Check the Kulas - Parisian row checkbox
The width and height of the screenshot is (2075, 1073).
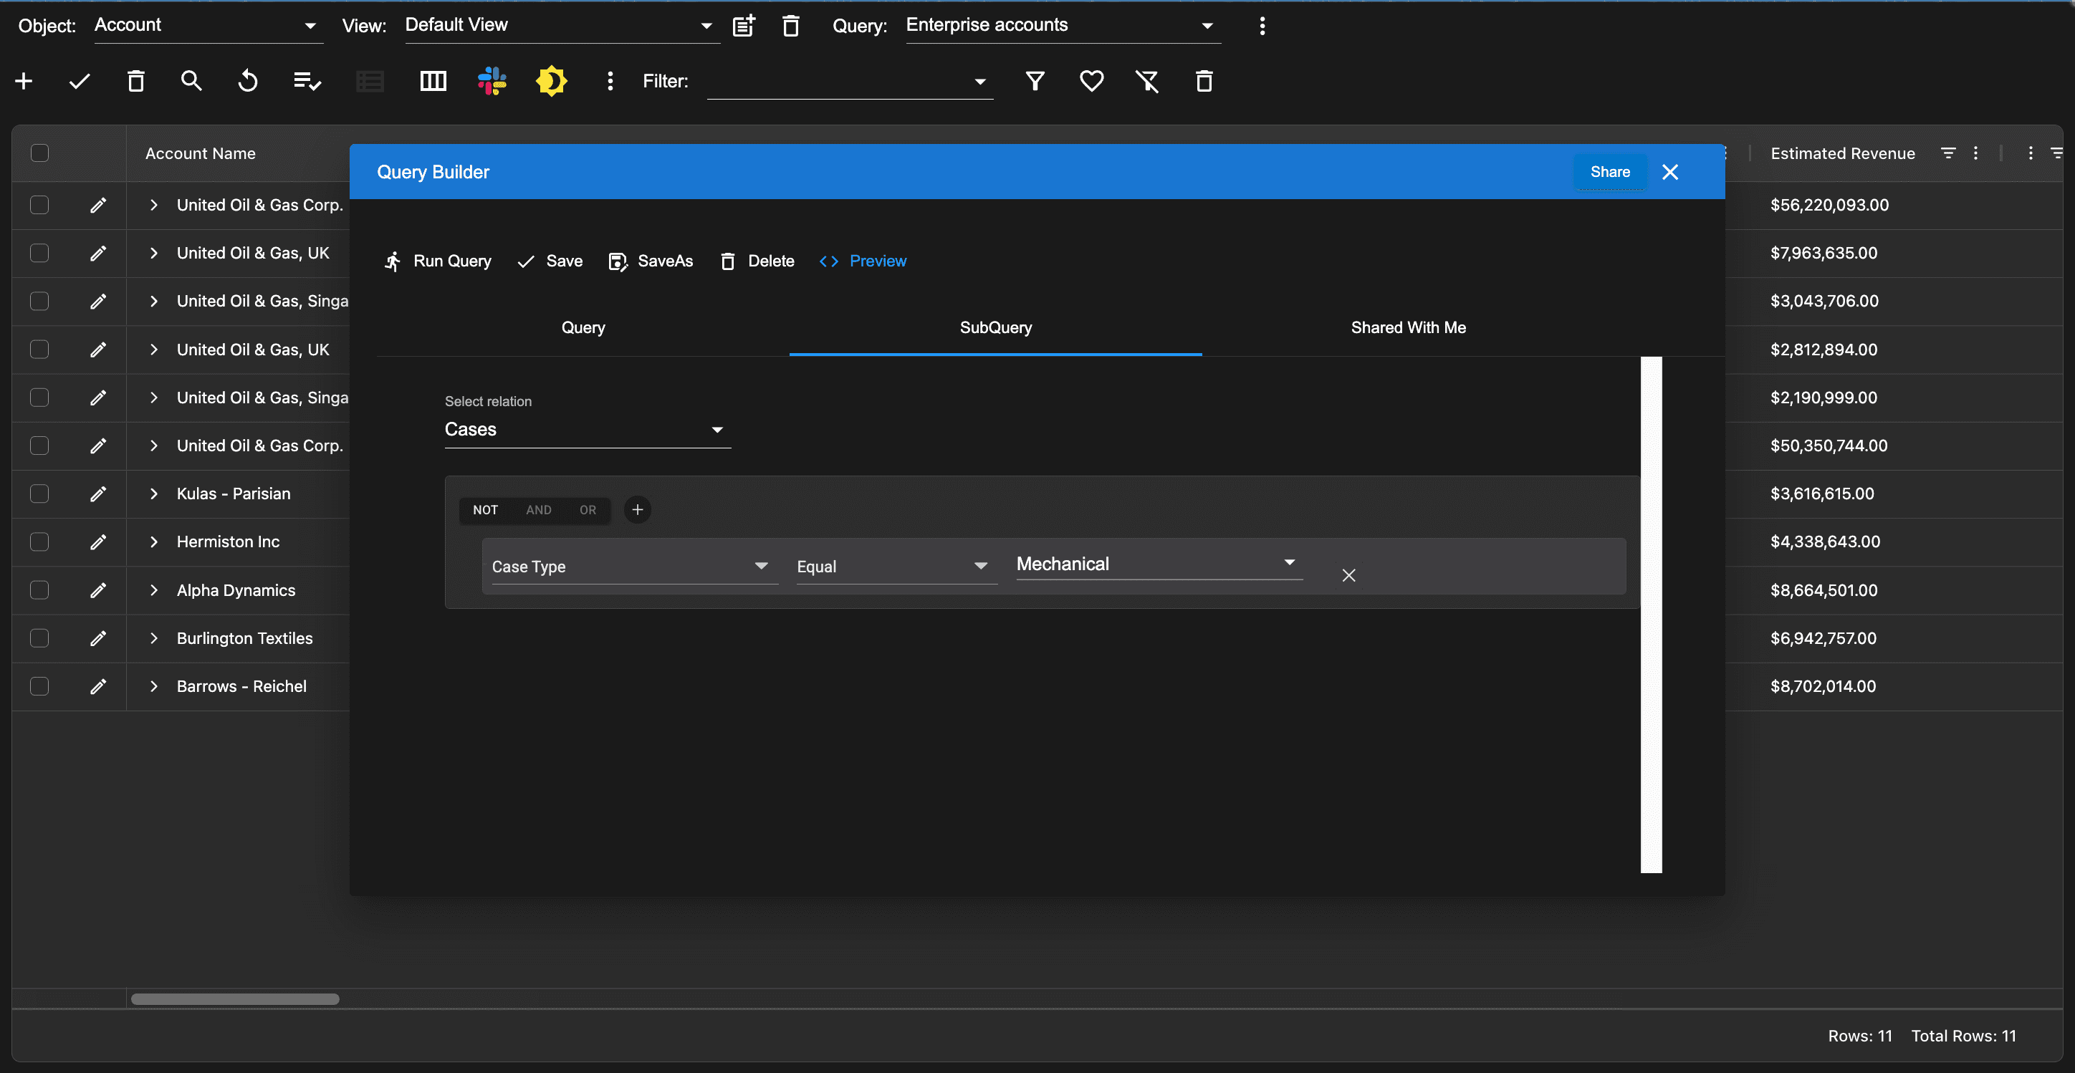click(39, 494)
